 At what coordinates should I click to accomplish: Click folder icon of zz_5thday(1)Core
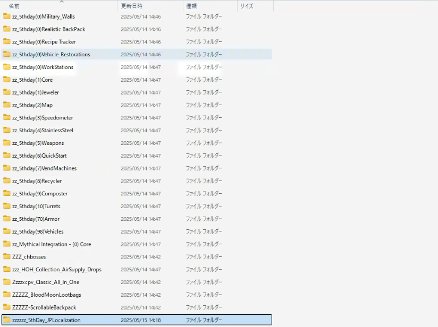tap(7, 80)
